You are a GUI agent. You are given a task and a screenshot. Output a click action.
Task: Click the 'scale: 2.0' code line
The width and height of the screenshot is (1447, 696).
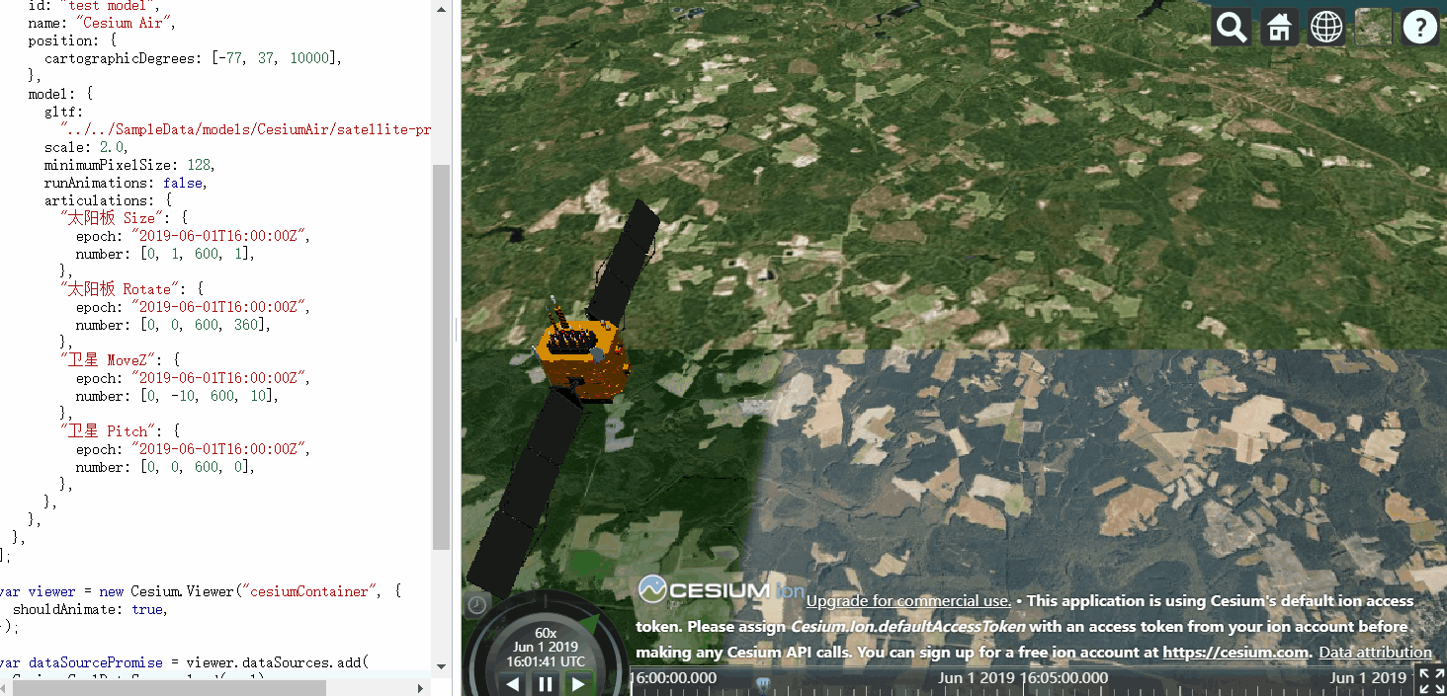click(86, 147)
